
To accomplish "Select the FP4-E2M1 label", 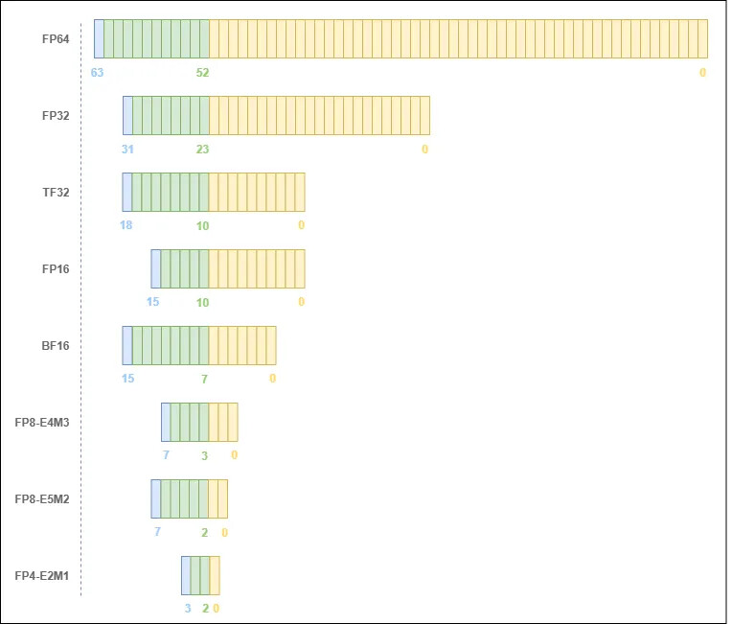I will click(x=42, y=576).
